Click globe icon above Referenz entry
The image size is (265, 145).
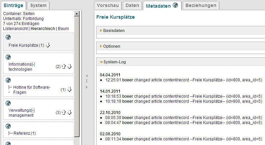pyautogui.click(x=9, y=126)
